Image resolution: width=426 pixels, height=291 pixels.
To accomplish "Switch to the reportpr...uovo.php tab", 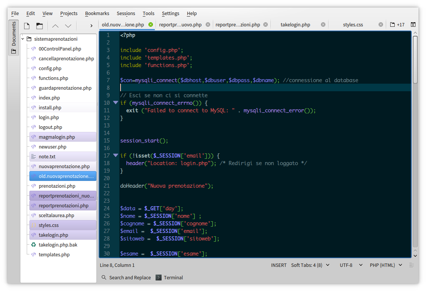I will coord(180,25).
